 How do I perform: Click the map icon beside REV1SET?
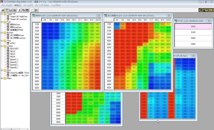click(x=8, y=49)
